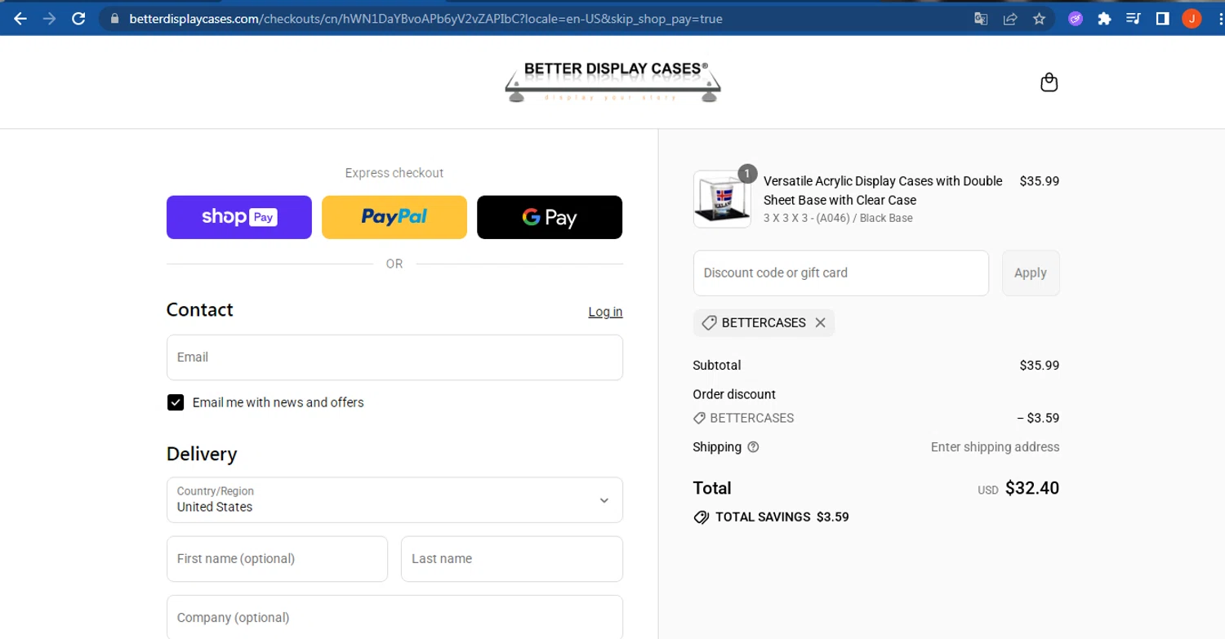
Task: Go back to the previous page
Action: [x=20, y=18]
